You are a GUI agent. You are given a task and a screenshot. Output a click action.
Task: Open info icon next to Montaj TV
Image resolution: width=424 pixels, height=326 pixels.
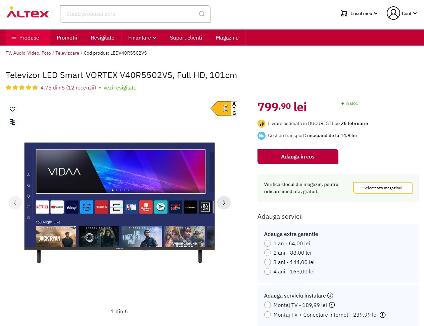332,305
